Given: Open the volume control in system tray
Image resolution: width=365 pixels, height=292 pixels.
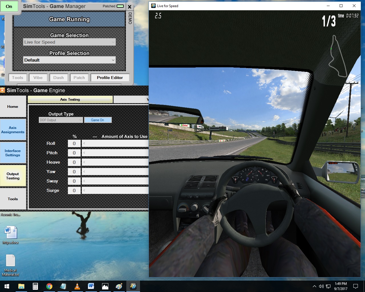Looking at the screenshot, I should pos(321,286).
